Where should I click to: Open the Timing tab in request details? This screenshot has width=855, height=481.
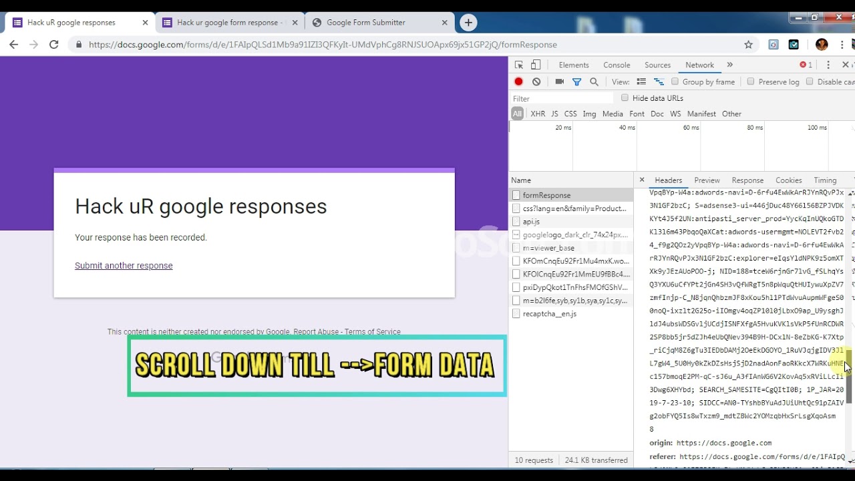coord(825,180)
